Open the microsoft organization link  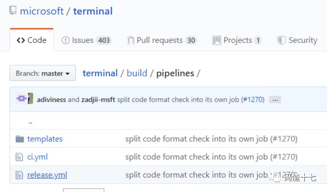[42, 11]
